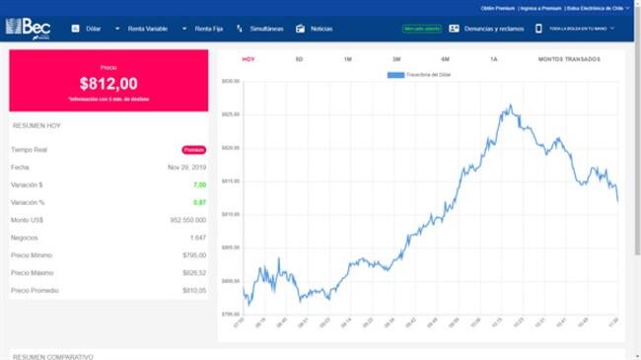Expand the Renta Variable dropdown arrow
Image resolution: width=641 pixels, height=360 pixels.
coord(117,29)
